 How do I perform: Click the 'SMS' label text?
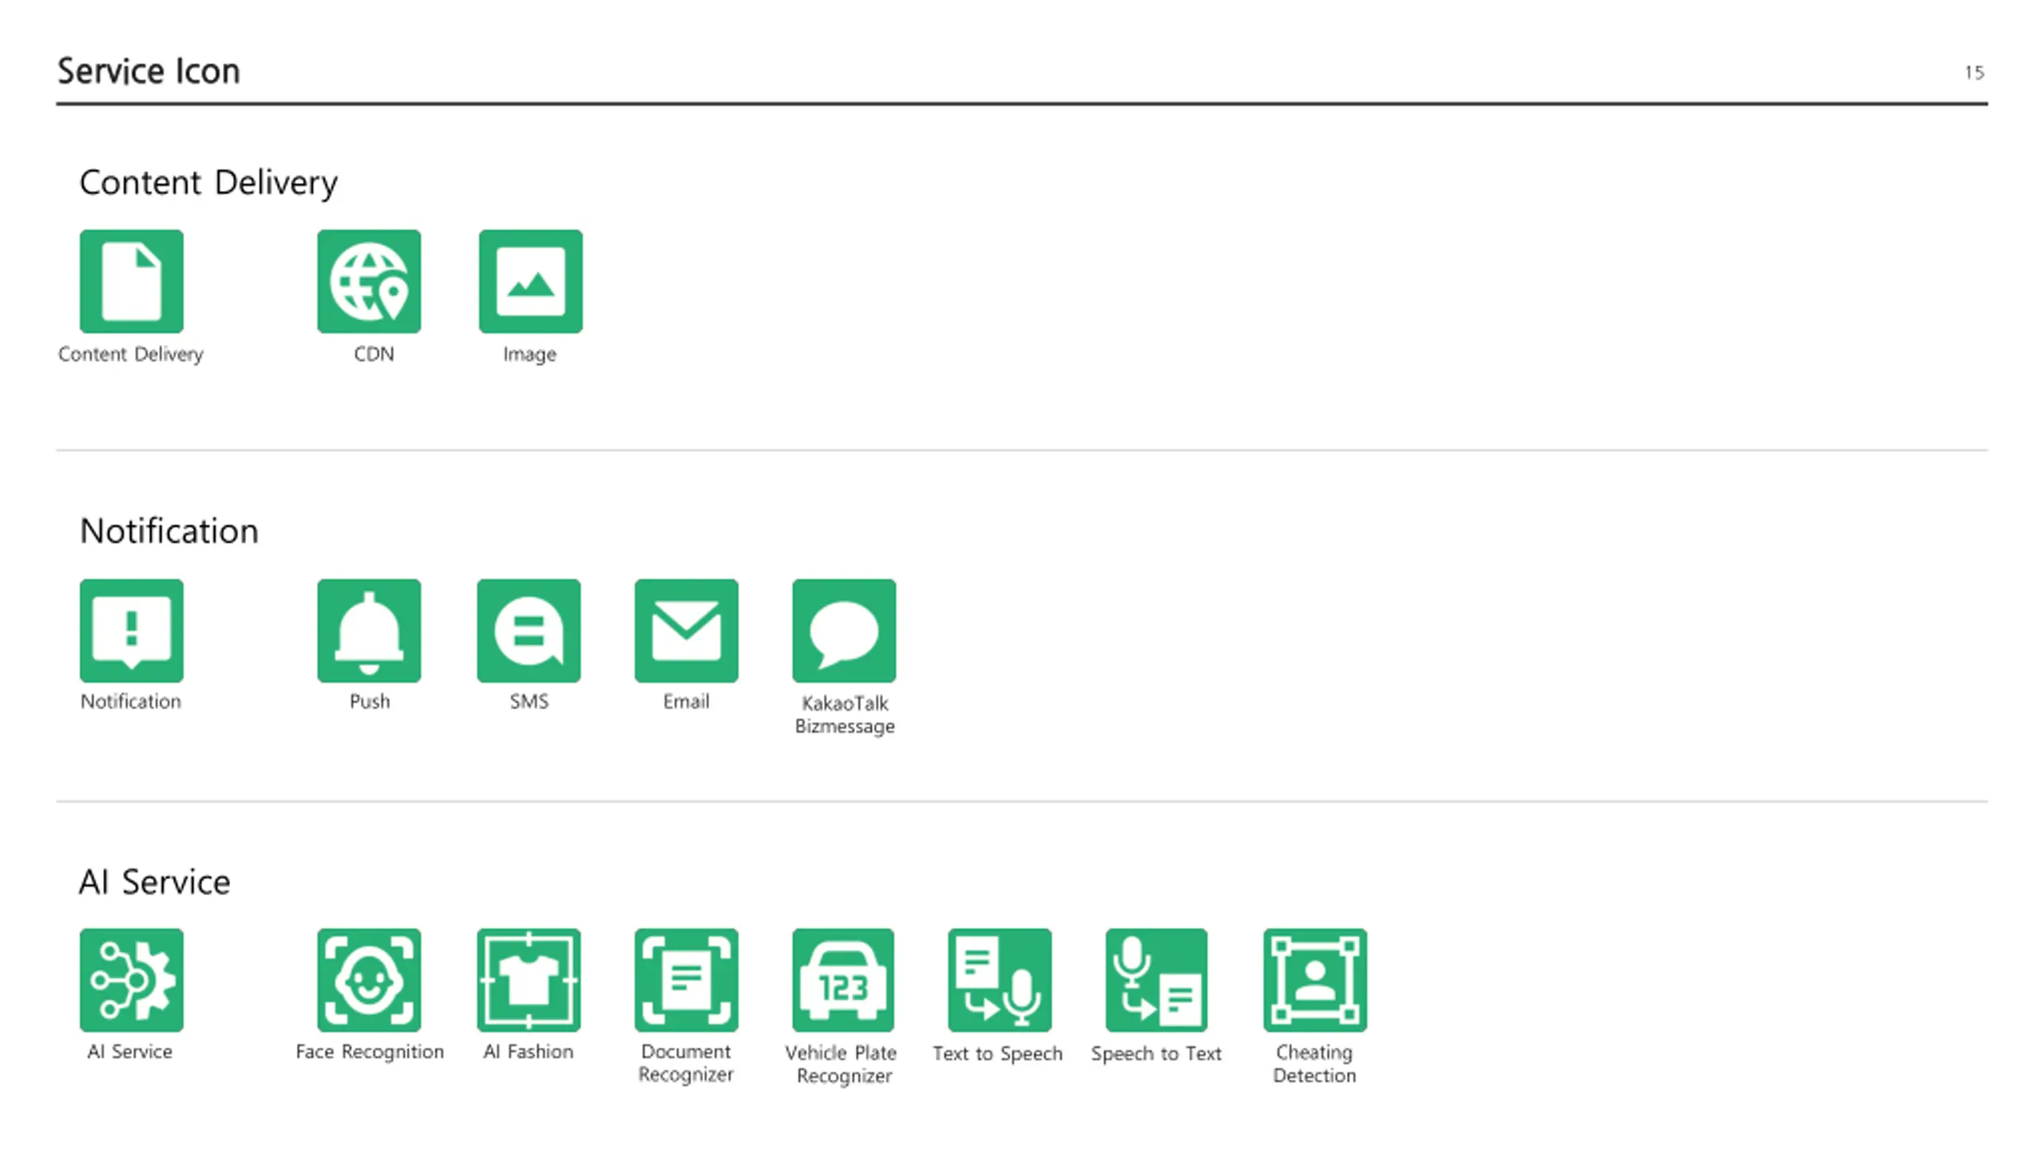[529, 701]
